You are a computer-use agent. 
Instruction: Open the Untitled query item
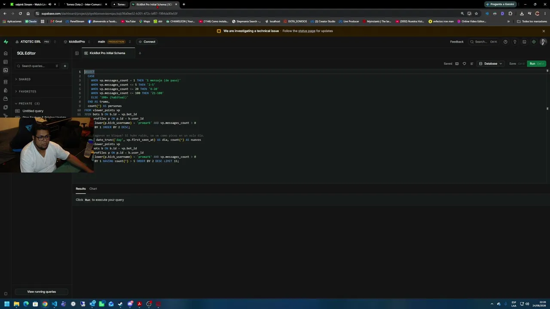(33, 111)
